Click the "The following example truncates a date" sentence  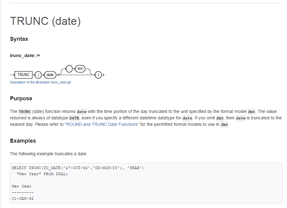tap(48, 154)
